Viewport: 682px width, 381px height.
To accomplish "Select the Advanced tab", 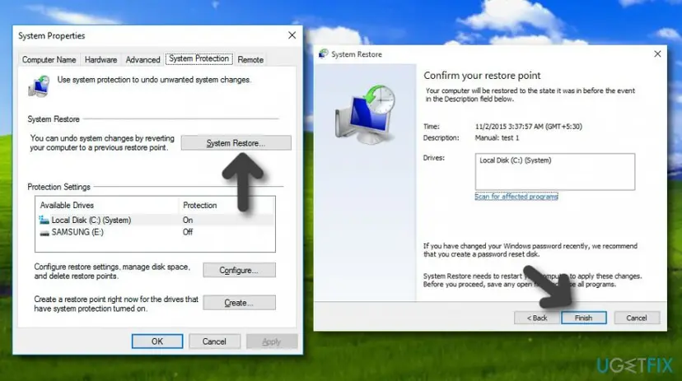I will coord(142,59).
